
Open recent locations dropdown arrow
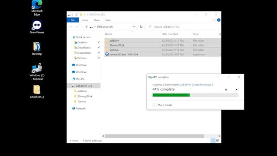click(x=82, y=27)
